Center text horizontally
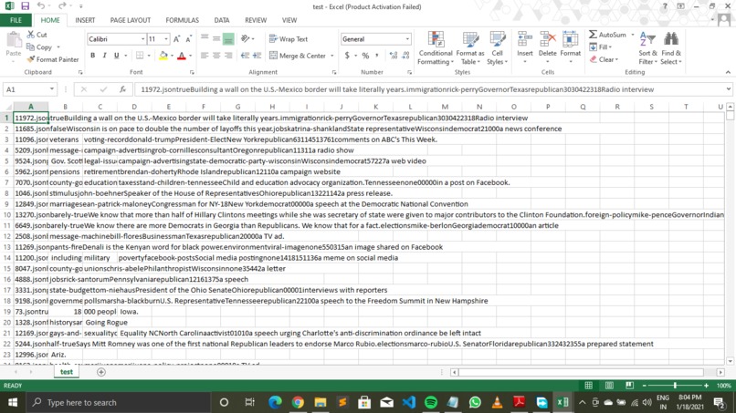The height and width of the screenshot is (413, 736). pyautogui.click(x=216, y=56)
